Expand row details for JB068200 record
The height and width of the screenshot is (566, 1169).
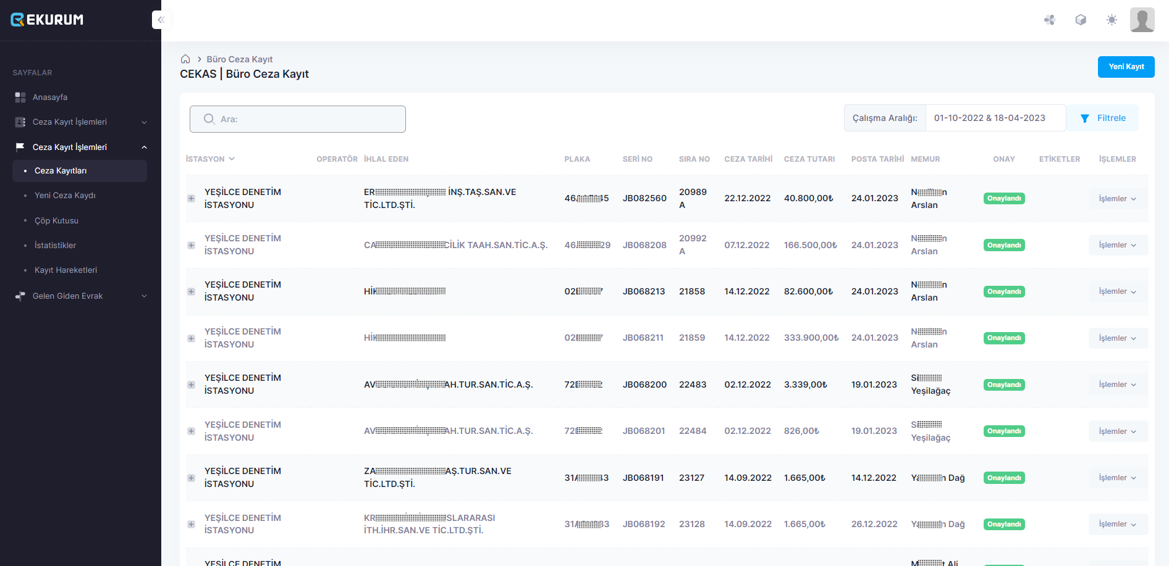(192, 385)
